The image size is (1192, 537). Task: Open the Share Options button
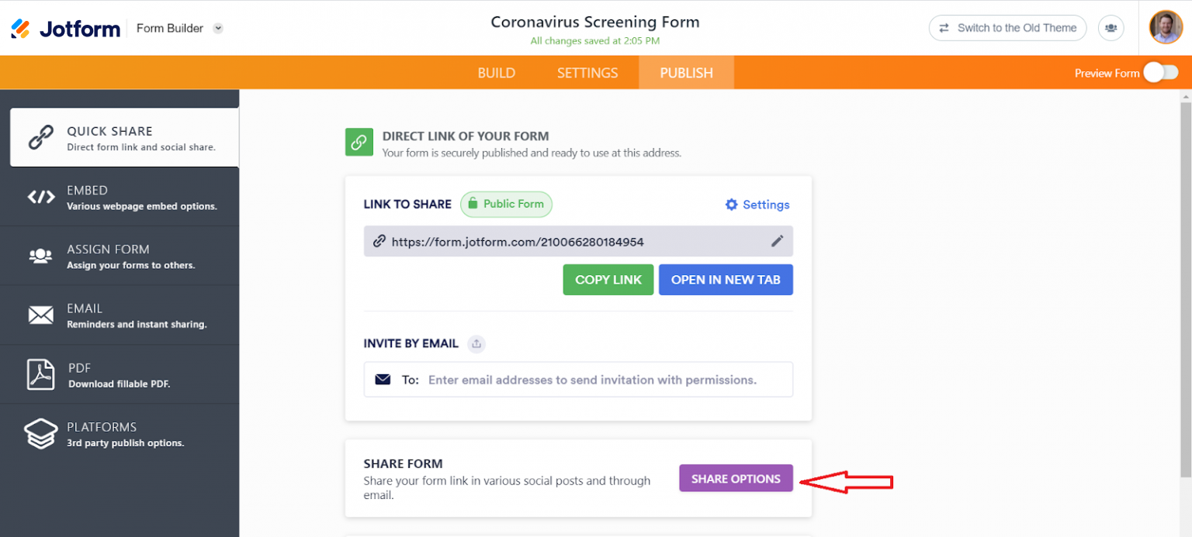736,478
